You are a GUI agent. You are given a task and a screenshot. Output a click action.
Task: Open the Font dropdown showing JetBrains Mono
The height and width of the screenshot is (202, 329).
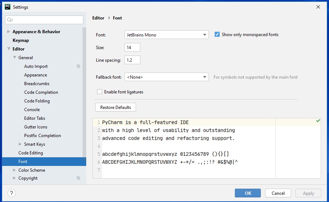pos(166,35)
